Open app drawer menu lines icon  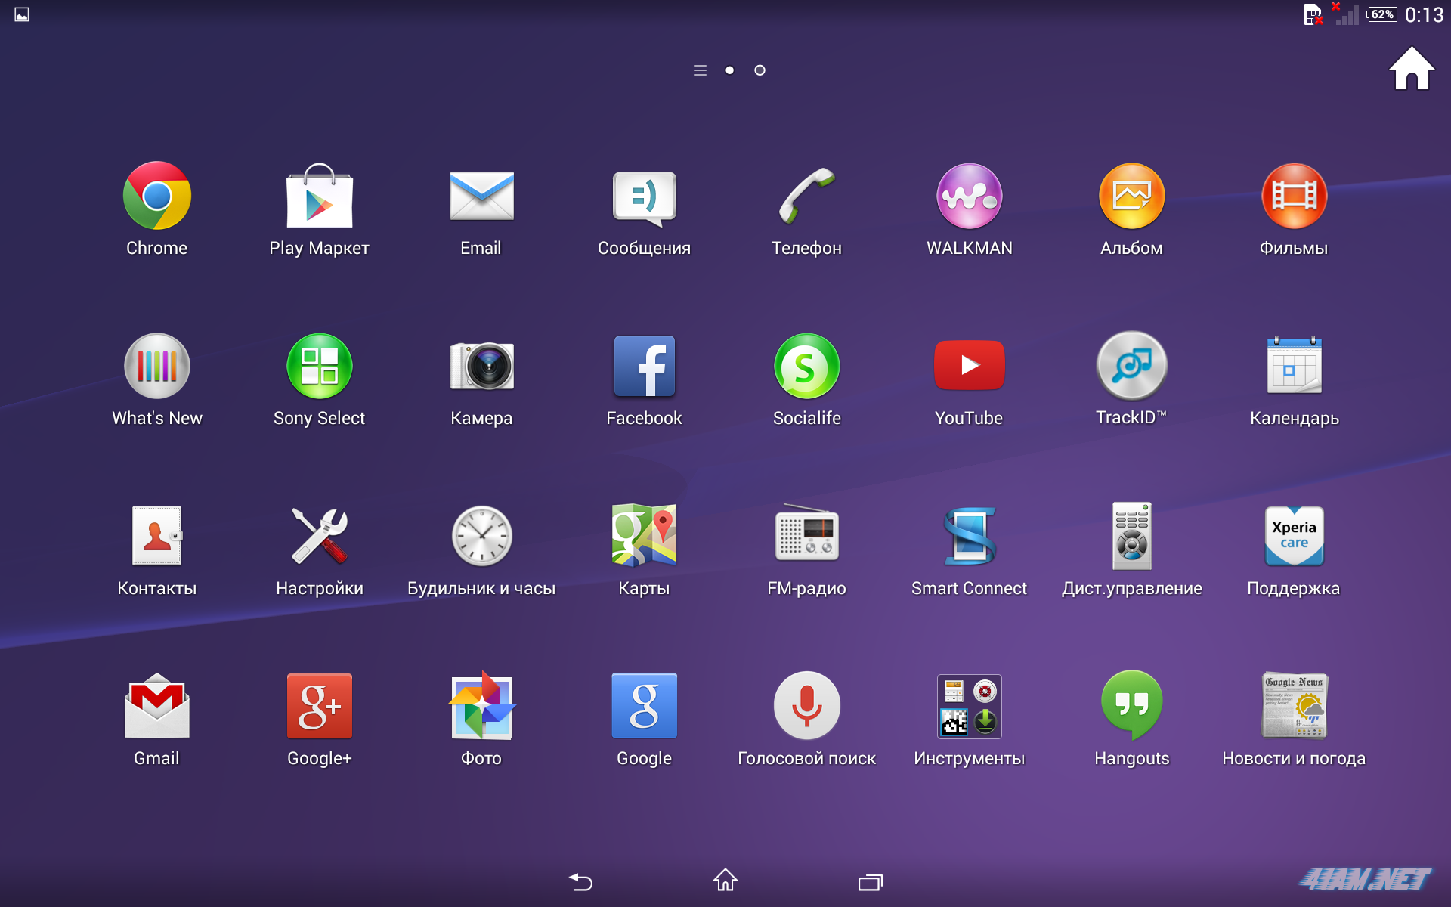pyautogui.click(x=700, y=70)
